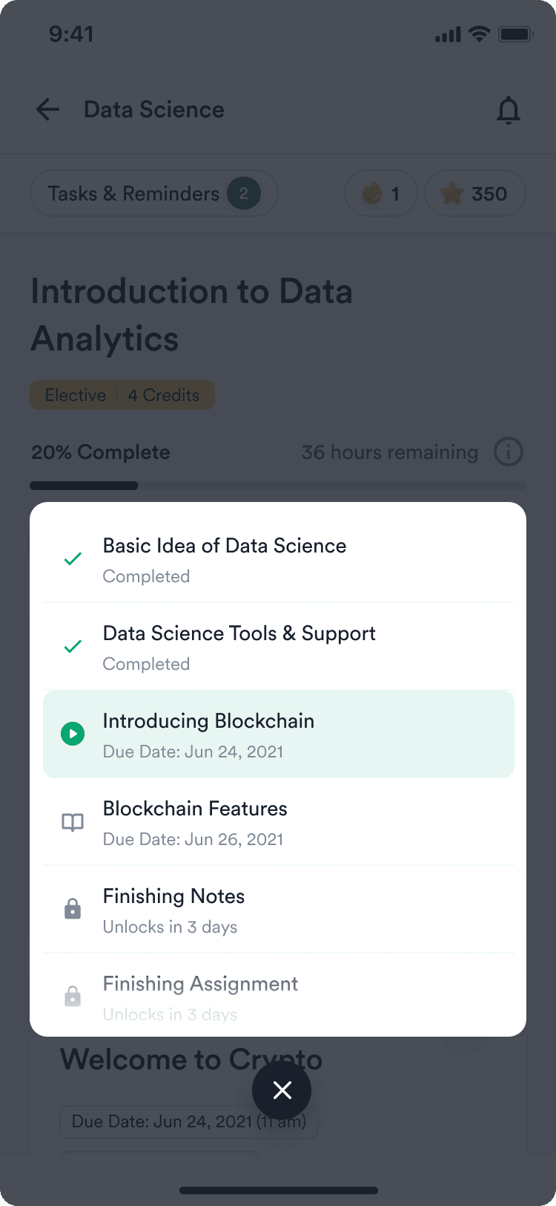556x1206 pixels.
Task: Close the lesson list with X button
Action: pyautogui.click(x=282, y=1090)
